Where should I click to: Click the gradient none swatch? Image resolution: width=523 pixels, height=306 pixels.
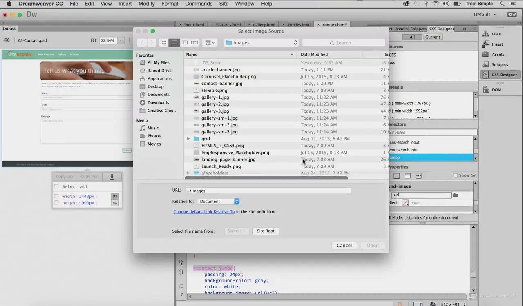(x=405, y=203)
